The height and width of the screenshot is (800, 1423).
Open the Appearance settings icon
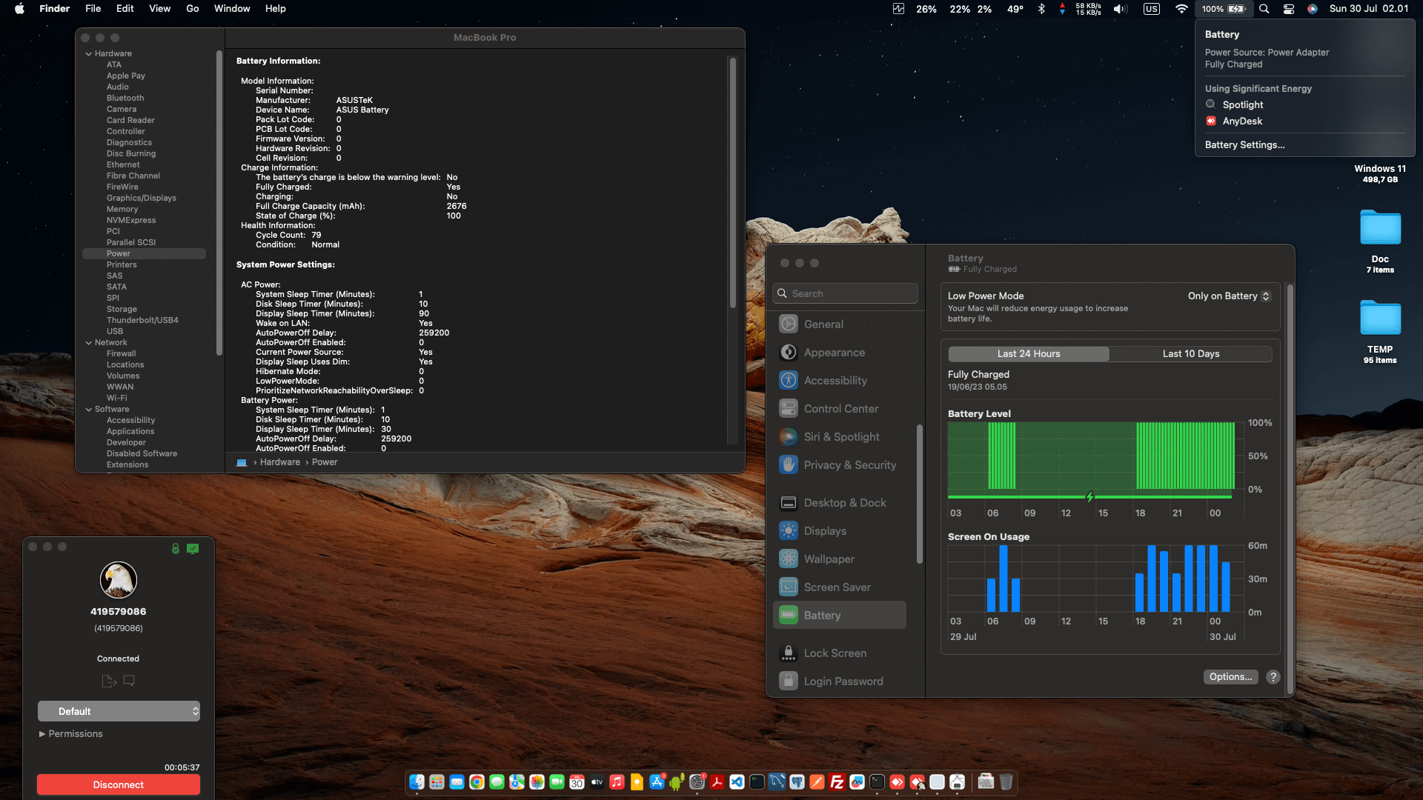click(x=789, y=353)
